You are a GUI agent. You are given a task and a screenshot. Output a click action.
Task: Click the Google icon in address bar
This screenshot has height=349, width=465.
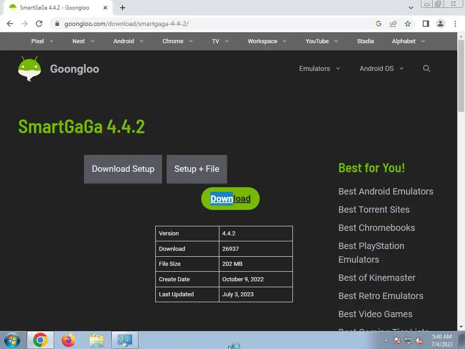(x=378, y=24)
